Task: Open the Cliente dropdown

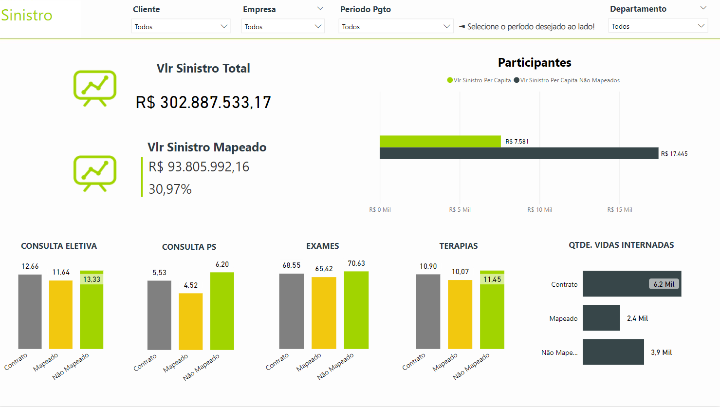Action: [x=181, y=26]
